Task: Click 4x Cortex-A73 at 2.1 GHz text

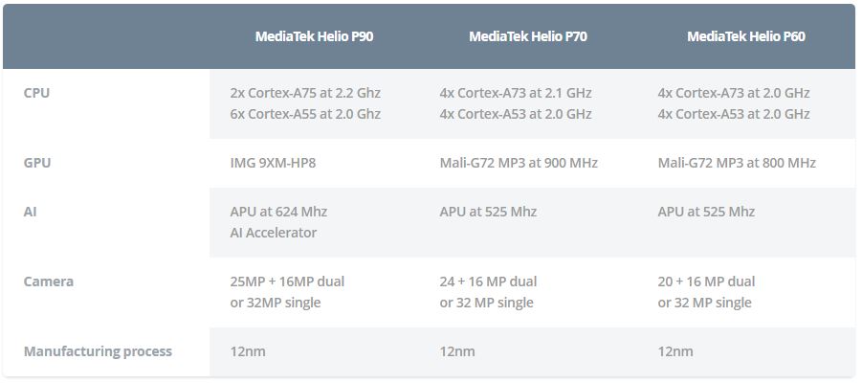Action: click(516, 93)
